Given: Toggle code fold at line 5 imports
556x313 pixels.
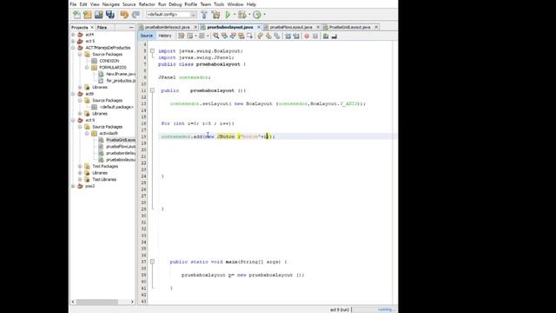Looking at the screenshot, I should 152,51.
